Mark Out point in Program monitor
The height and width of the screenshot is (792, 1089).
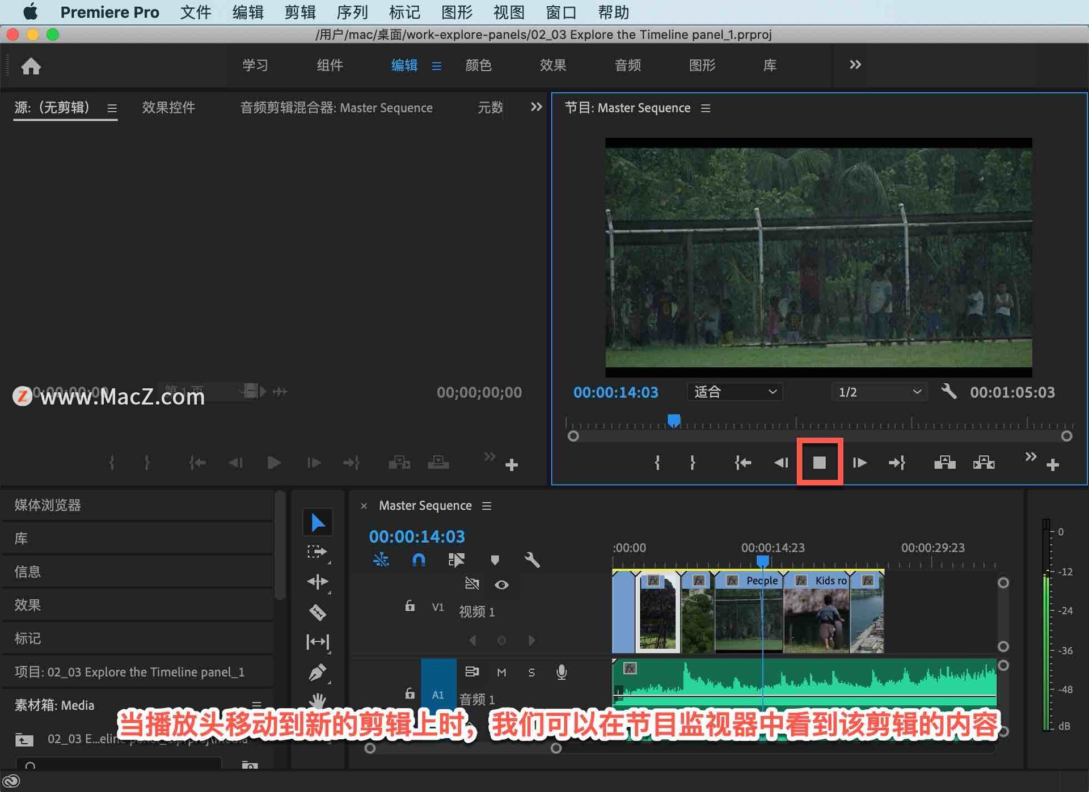pos(693,463)
